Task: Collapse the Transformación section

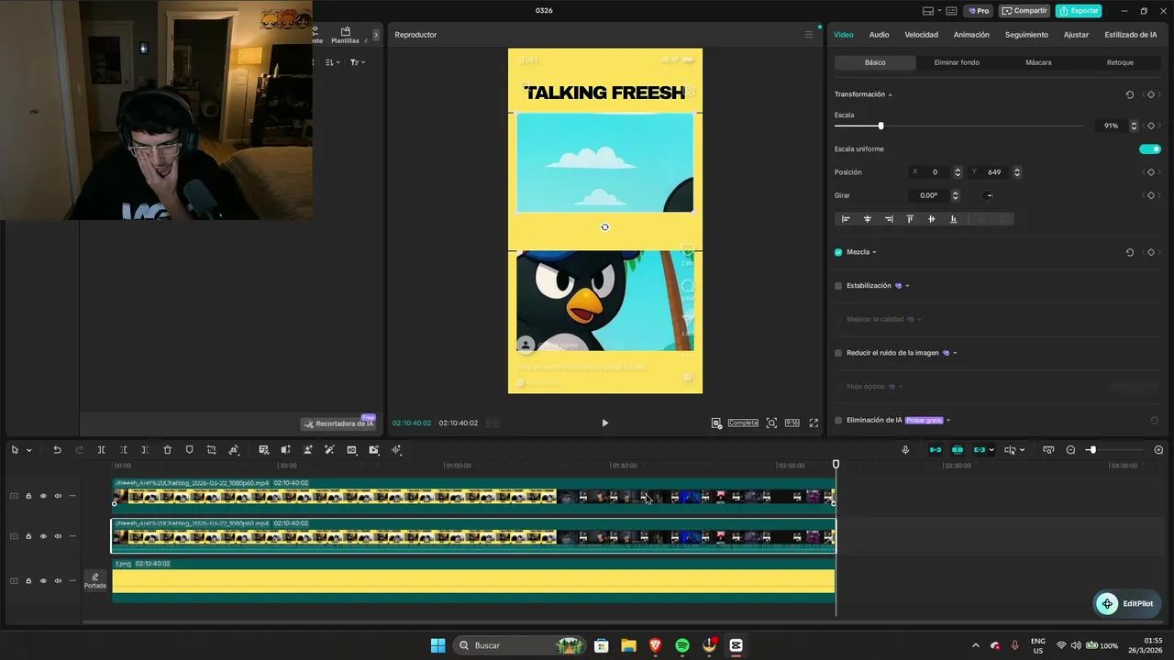Action: [890, 94]
